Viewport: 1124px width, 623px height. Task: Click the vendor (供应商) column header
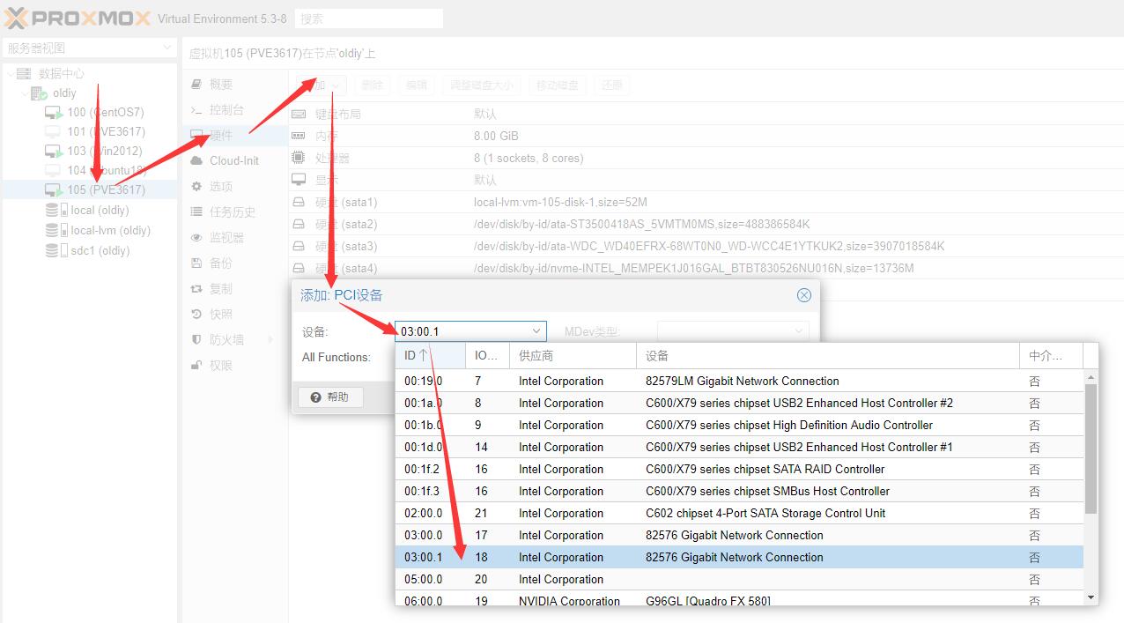pos(573,356)
